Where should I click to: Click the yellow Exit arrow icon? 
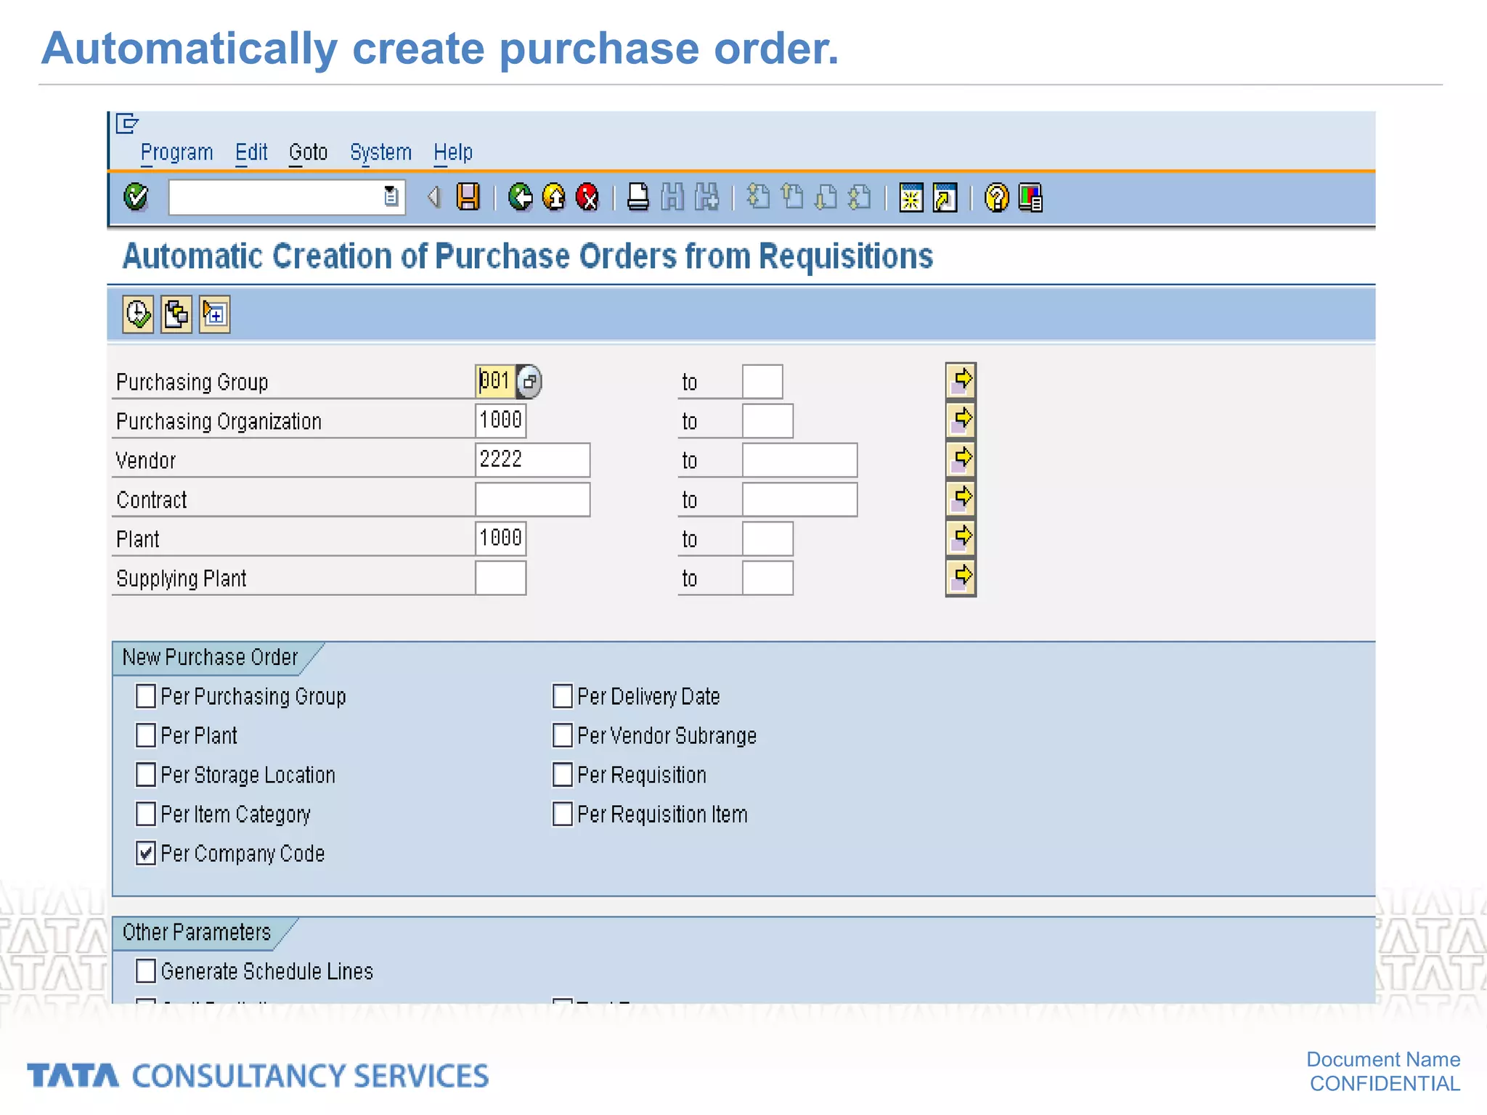click(x=554, y=197)
